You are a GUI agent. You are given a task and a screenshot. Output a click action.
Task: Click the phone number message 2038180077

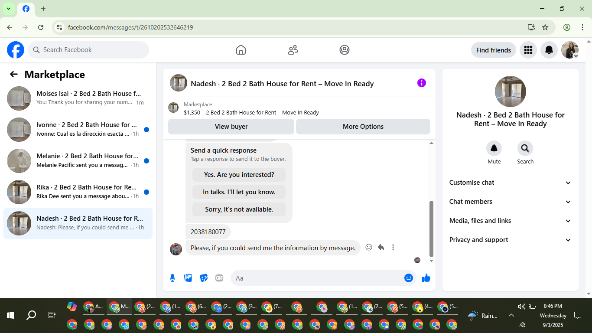(208, 232)
